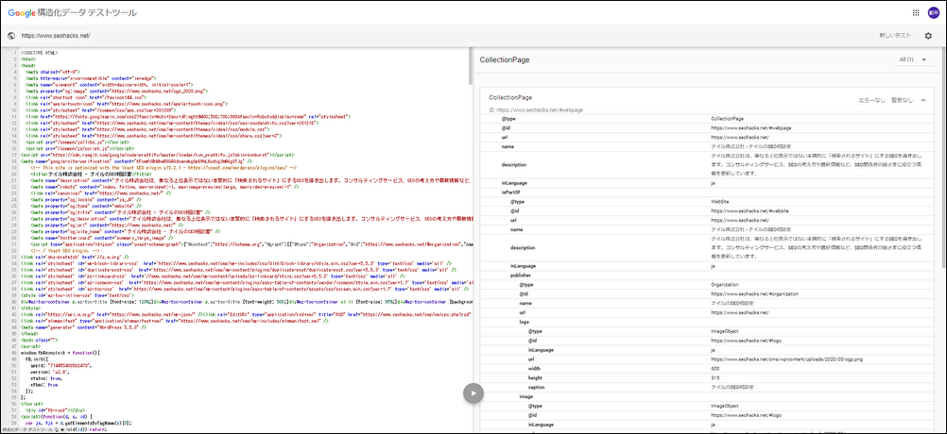Click the caption property label
Screen dimensions: 947x434
point(536,387)
